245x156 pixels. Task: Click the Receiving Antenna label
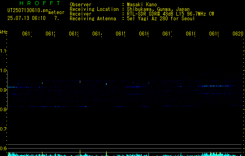coord(93,18)
